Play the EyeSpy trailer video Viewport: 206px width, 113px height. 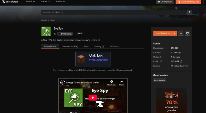click(x=93, y=98)
